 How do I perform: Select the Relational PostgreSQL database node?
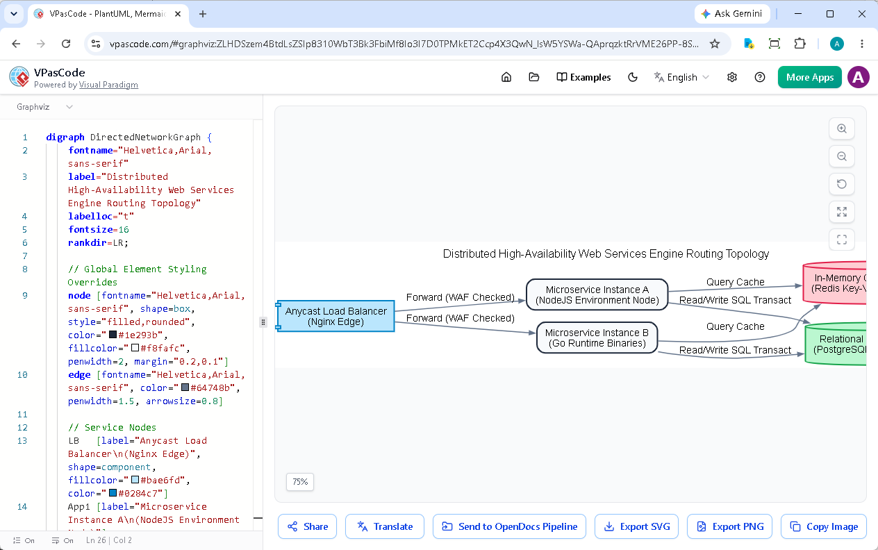[836, 344]
